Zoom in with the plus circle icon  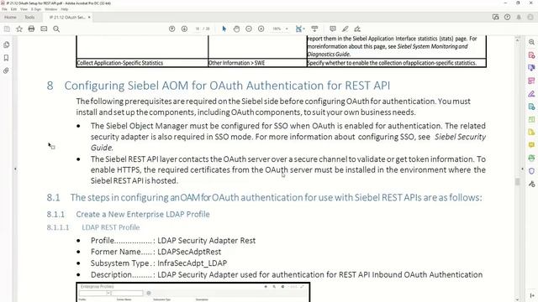point(261,29)
